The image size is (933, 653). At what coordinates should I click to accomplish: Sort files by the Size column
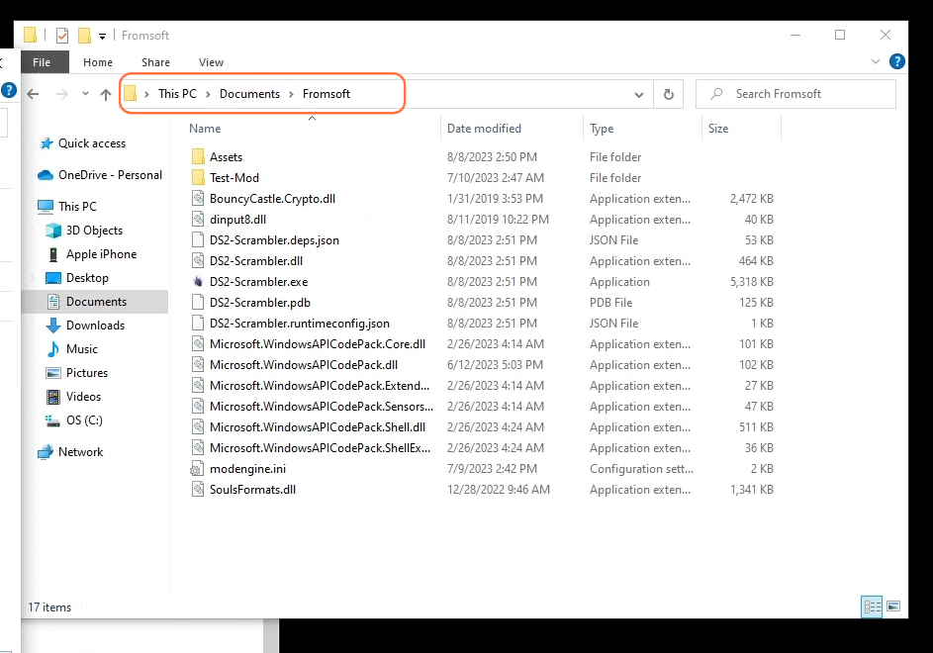pyautogui.click(x=718, y=129)
